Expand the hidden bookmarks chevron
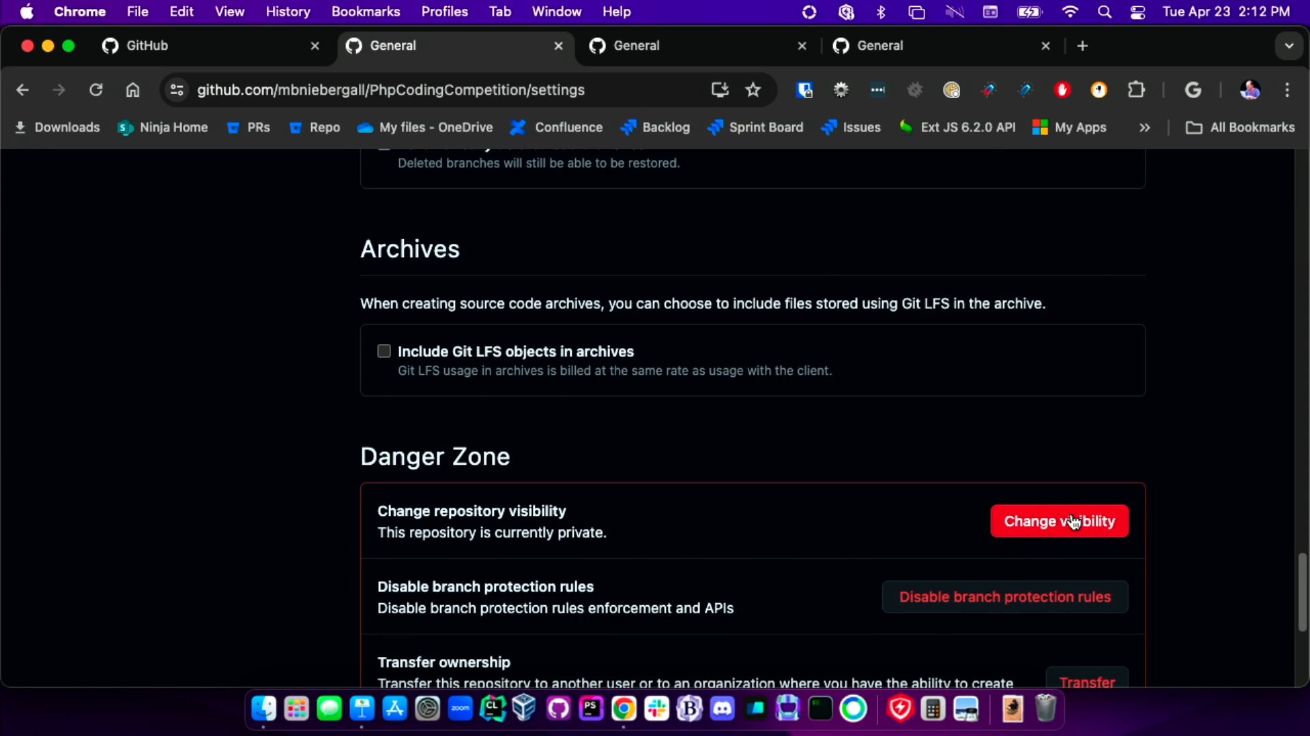 pyautogui.click(x=1144, y=127)
